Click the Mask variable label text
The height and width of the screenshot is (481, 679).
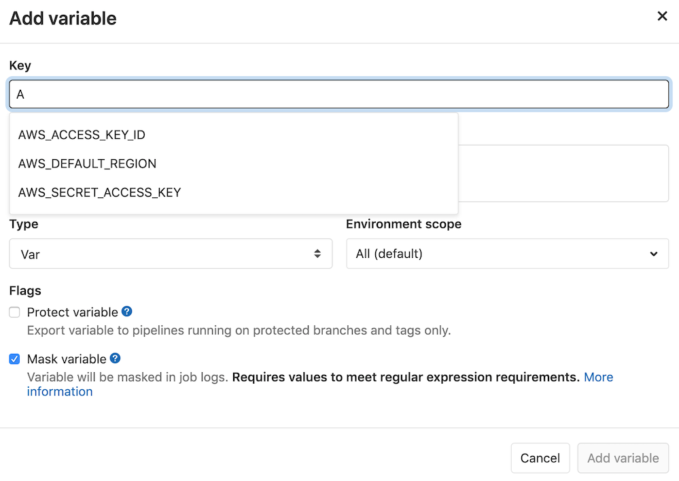coord(66,359)
